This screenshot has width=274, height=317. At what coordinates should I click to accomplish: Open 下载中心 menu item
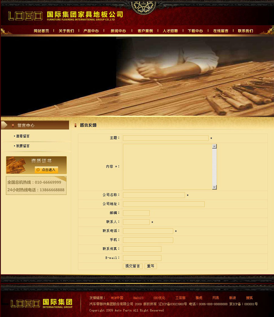[x=195, y=31]
